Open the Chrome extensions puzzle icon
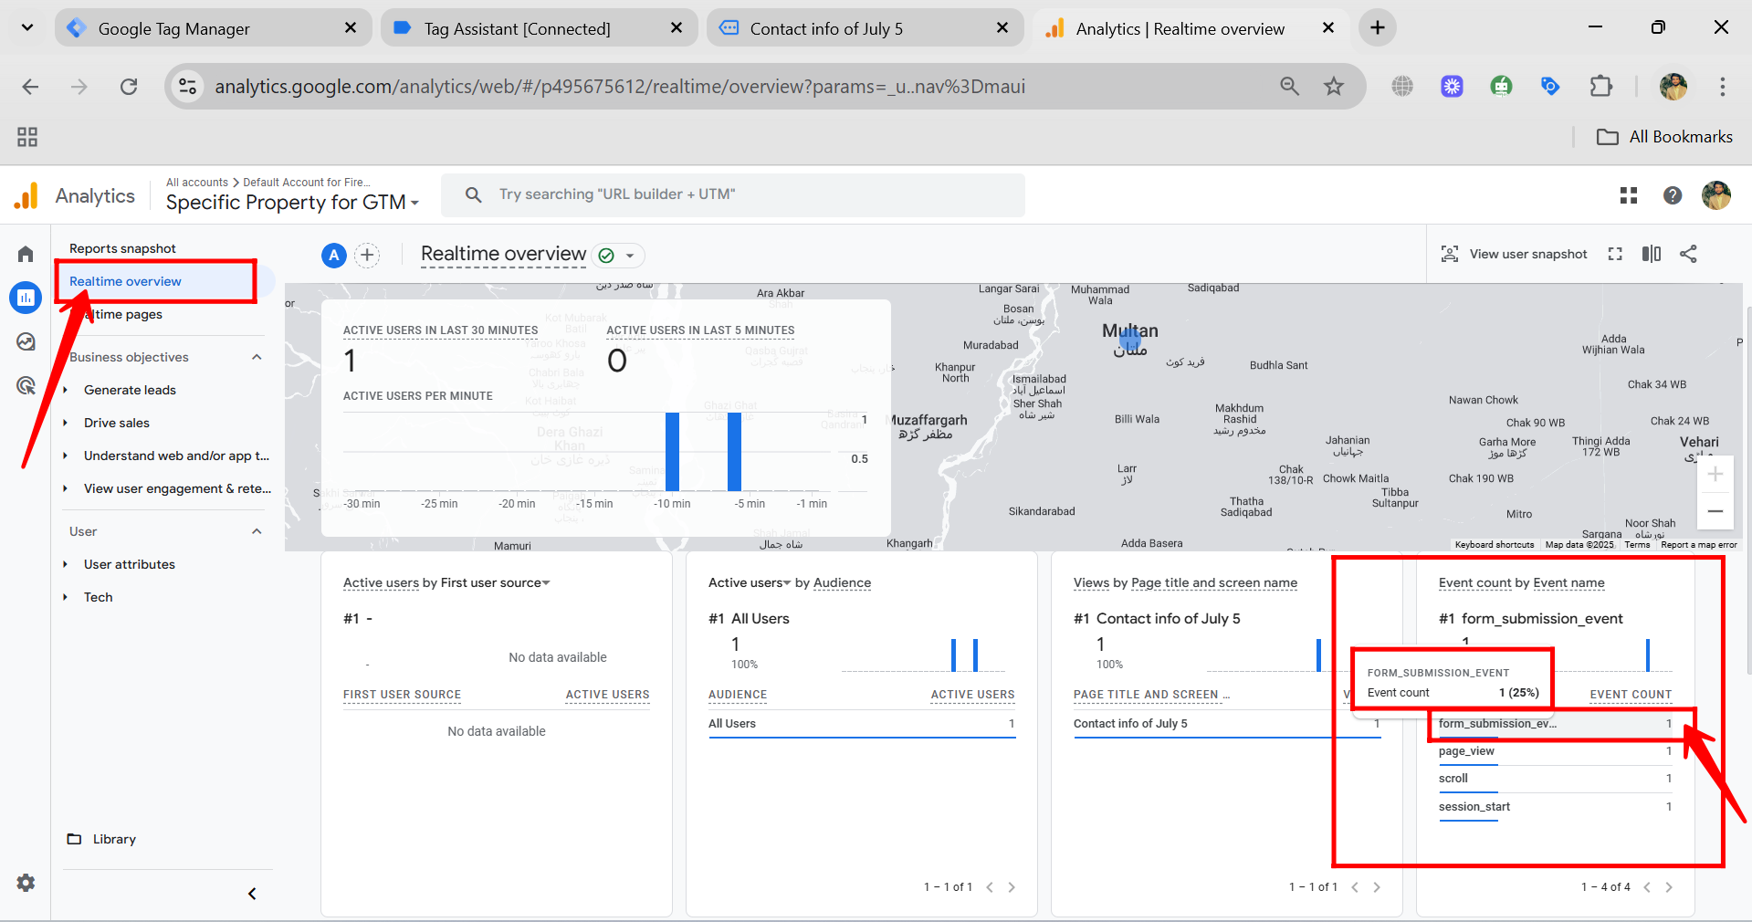The height and width of the screenshot is (922, 1752). click(1600, 87)
